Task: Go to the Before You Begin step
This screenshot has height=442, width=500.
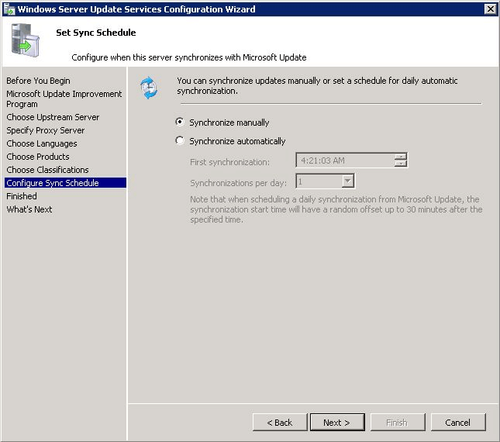Action: 38,81
